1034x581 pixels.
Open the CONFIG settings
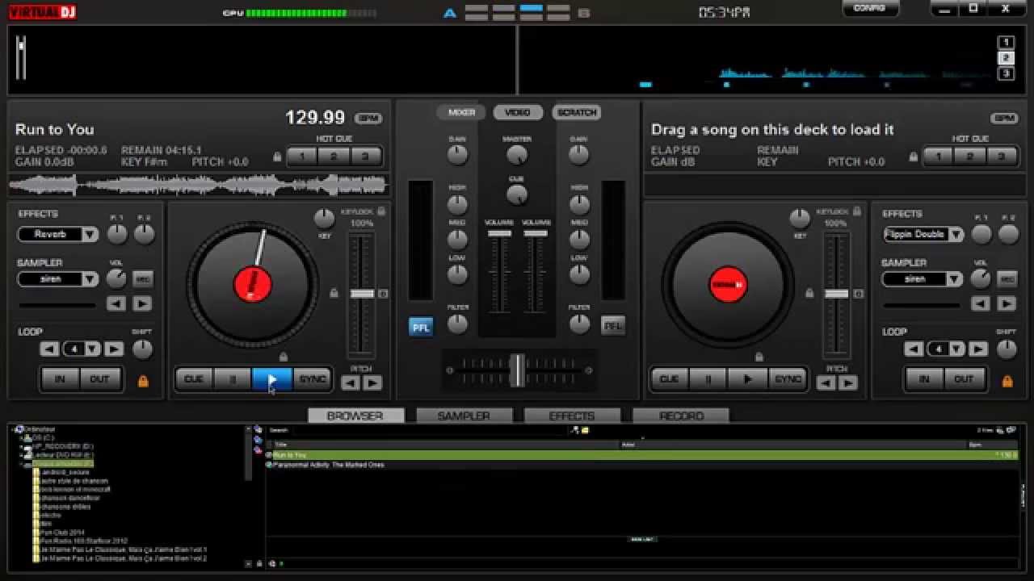click(x=869, y=8)
